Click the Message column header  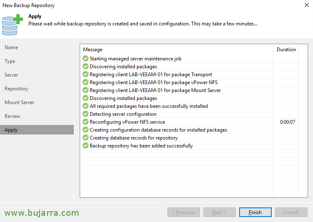(93, 50)
